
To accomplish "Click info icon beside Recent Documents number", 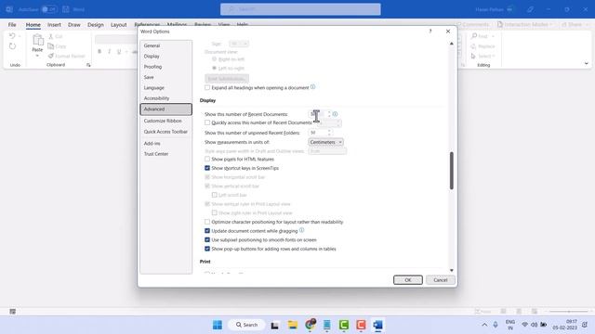I will point(335,114).
